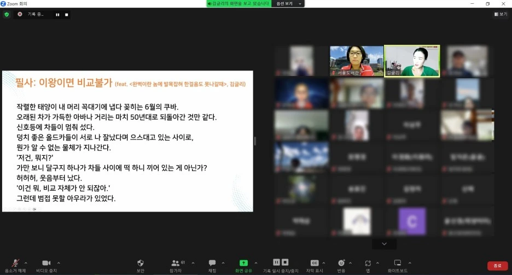Expand reactions options caret
512x275 pixels.
(x=351, y=263)
